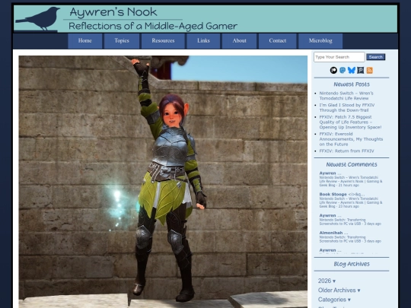411x308 pixels.
Task: Select Links in the navigation bar
Action: [x=203, y=41]
